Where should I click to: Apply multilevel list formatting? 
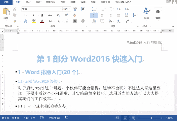pyautogui.click(x=111, y=9)
